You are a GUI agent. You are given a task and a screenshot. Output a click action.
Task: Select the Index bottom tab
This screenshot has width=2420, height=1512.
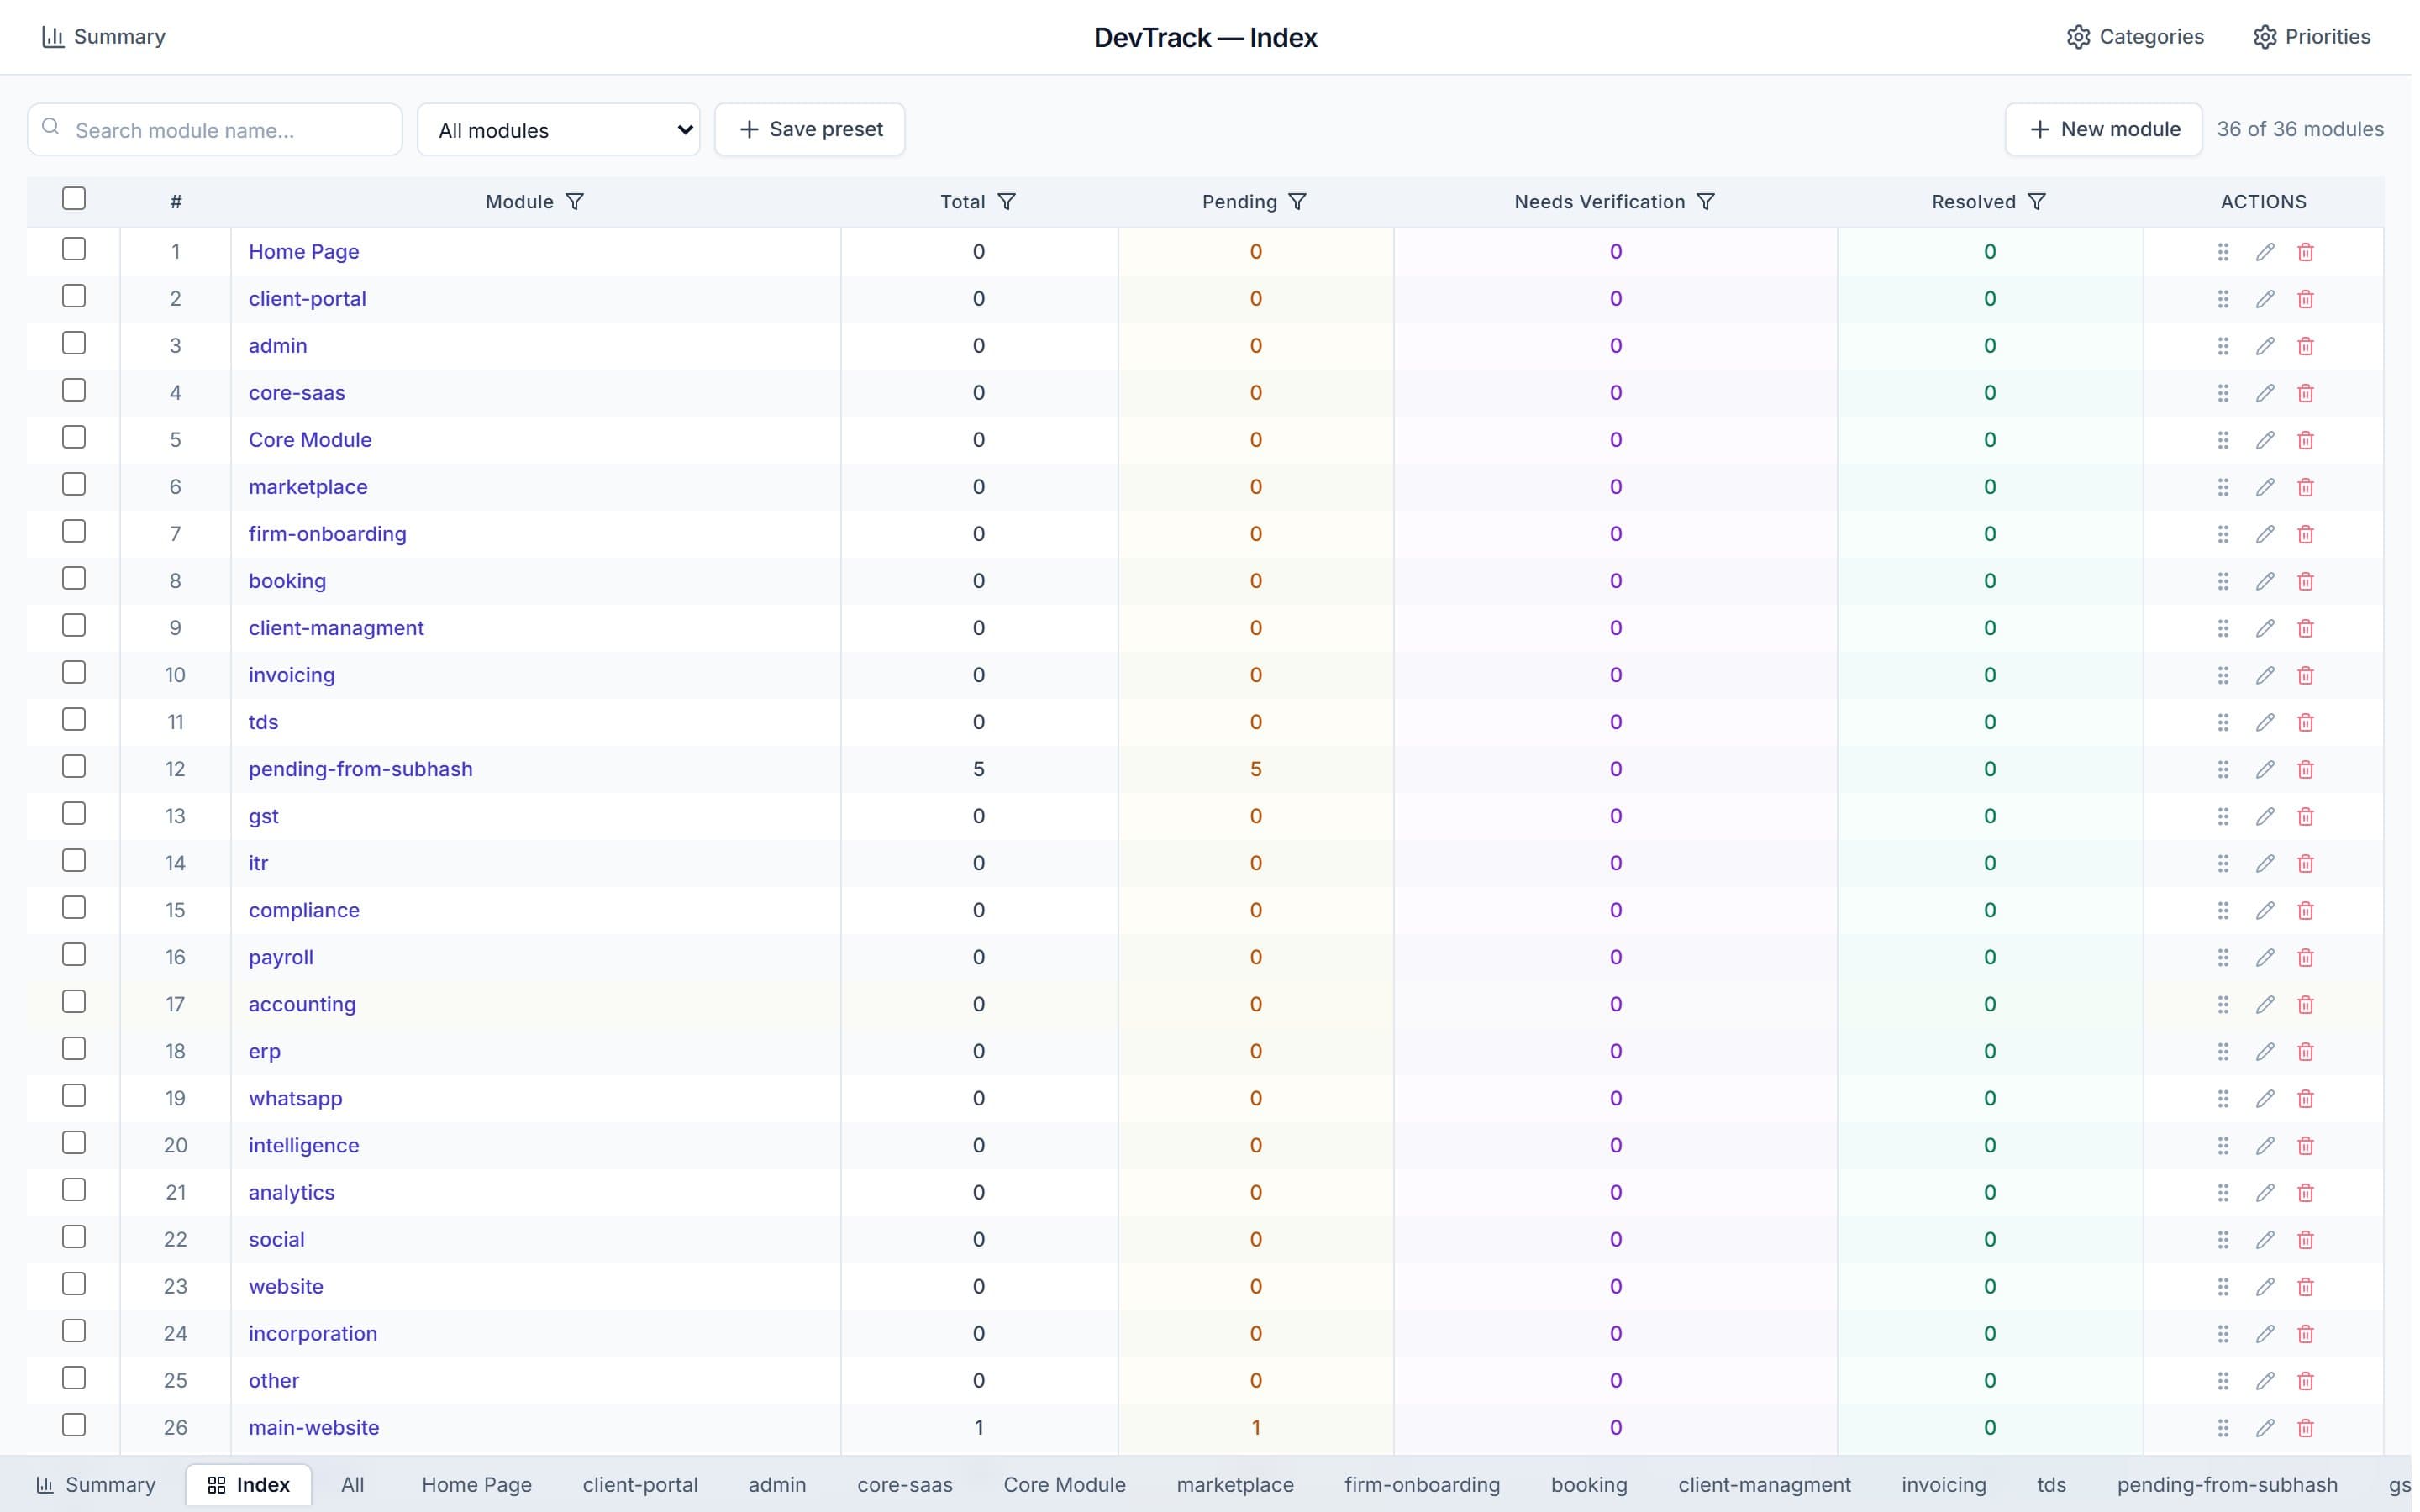tap(248, 1484)
